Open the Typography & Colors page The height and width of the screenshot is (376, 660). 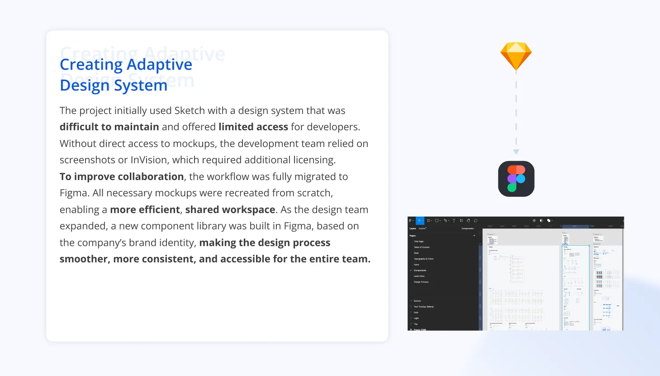(423, 259)
